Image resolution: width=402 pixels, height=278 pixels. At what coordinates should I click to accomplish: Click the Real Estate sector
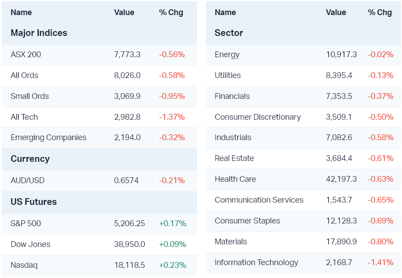point(234,158)
